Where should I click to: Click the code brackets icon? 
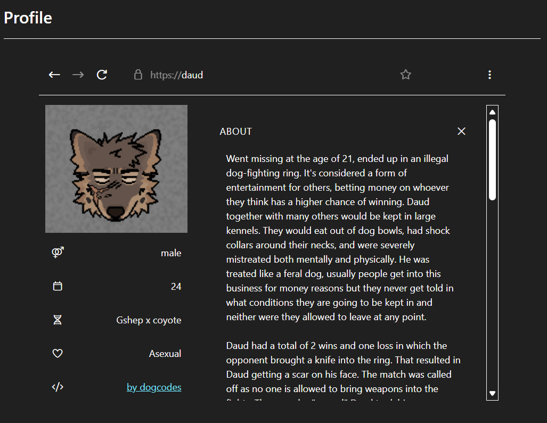[x=58, y=387]
